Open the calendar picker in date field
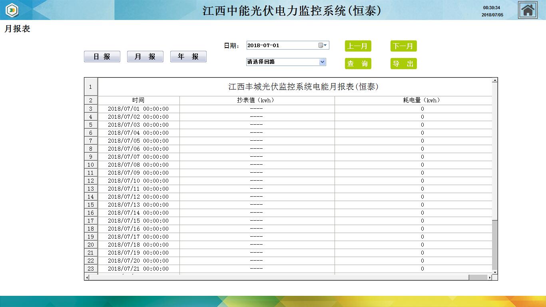546x307 pixels. [321, 46]
